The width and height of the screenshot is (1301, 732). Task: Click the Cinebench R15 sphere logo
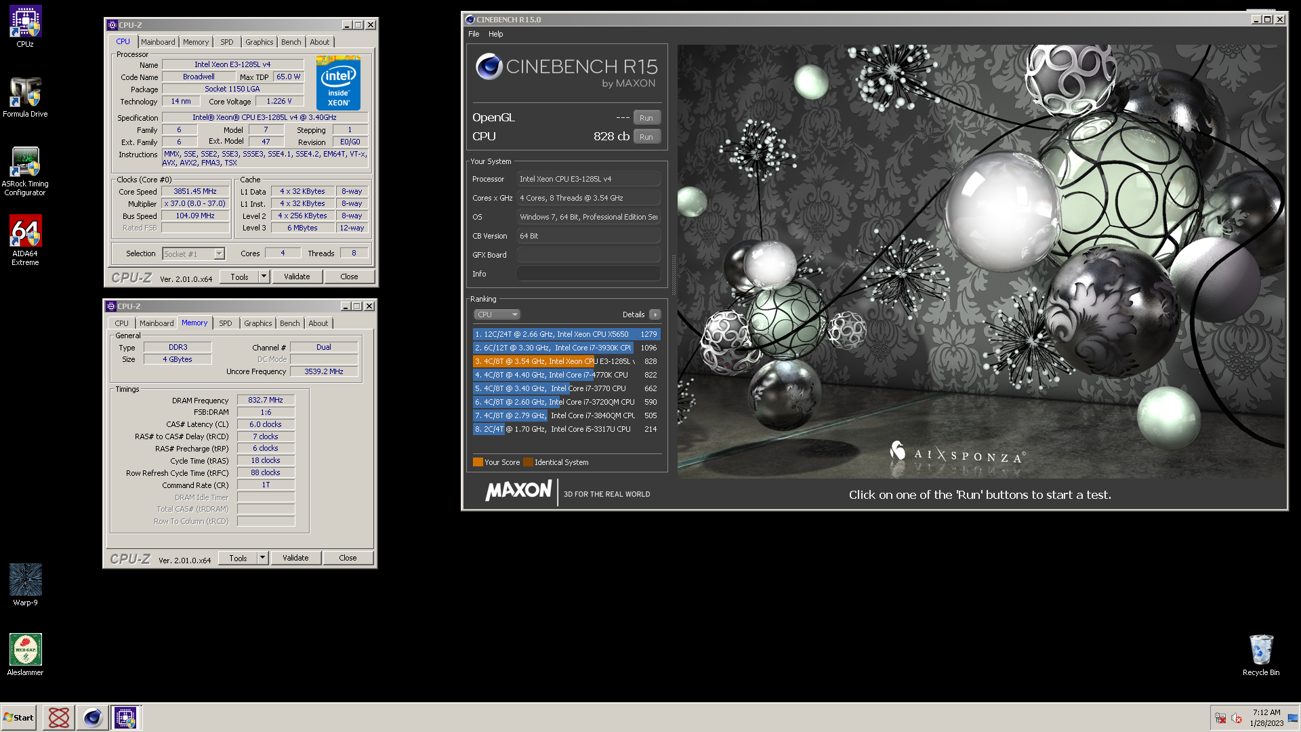(489, 66)
